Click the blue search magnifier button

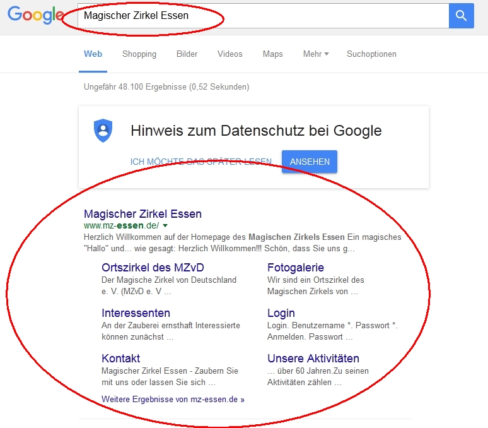(x=462, y=16)
